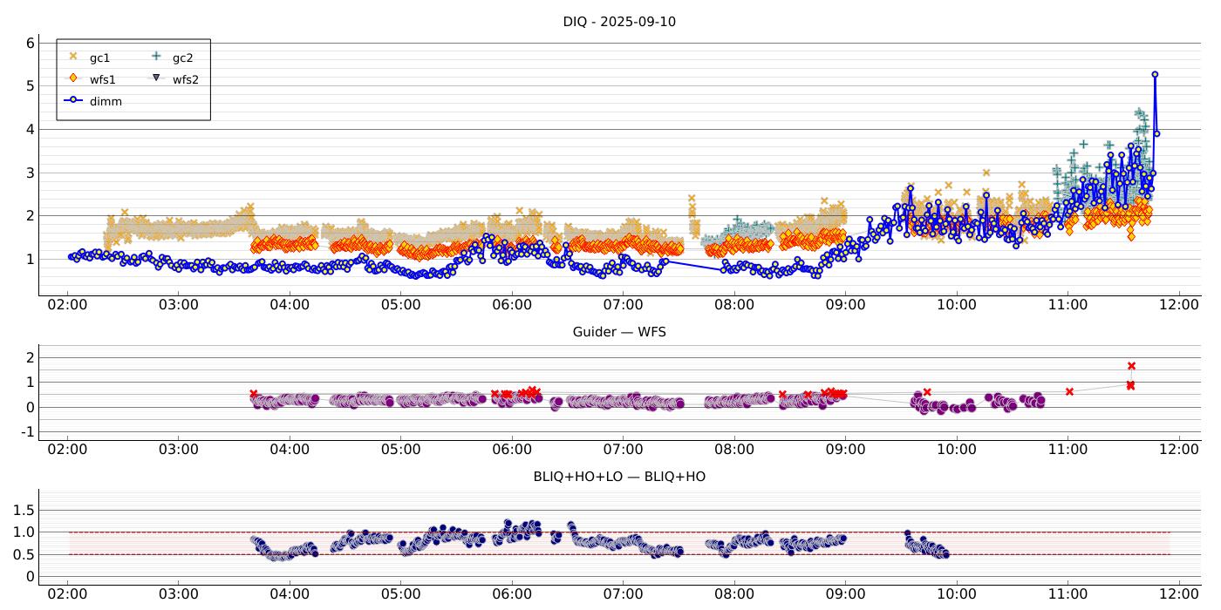The height and width of the screenshot is (610, 1221).
Task: Click '04:00' x-axis label under BLIQ plot
Action: [x=290, y=594]
